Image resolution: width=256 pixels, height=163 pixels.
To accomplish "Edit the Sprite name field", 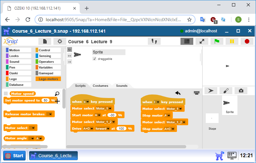I will pyautogui.click(x=109, y=52).
